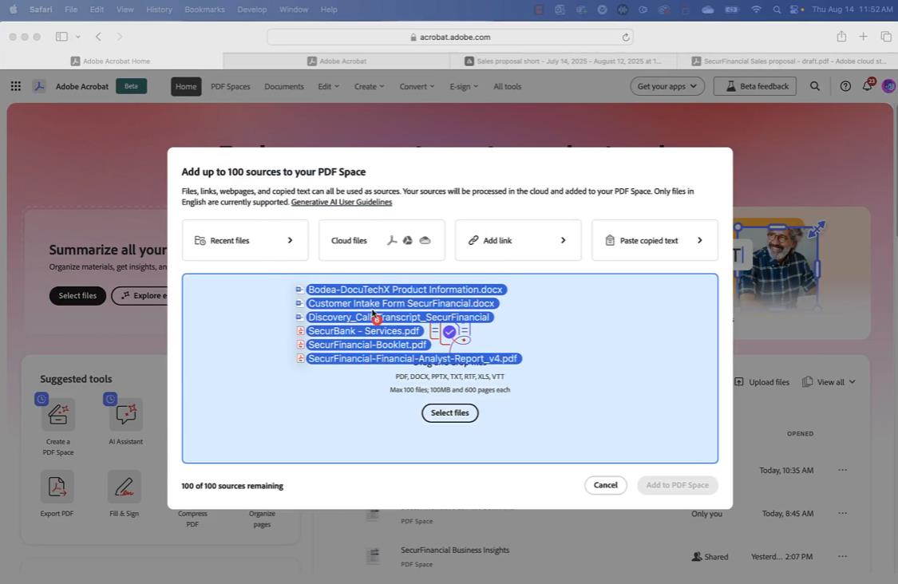
Task: Open the notifications bell
Action: click(x=867, y=86)
